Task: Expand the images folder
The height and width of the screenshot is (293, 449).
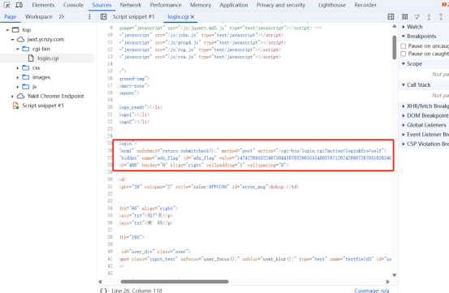Action: click(18, 77)
